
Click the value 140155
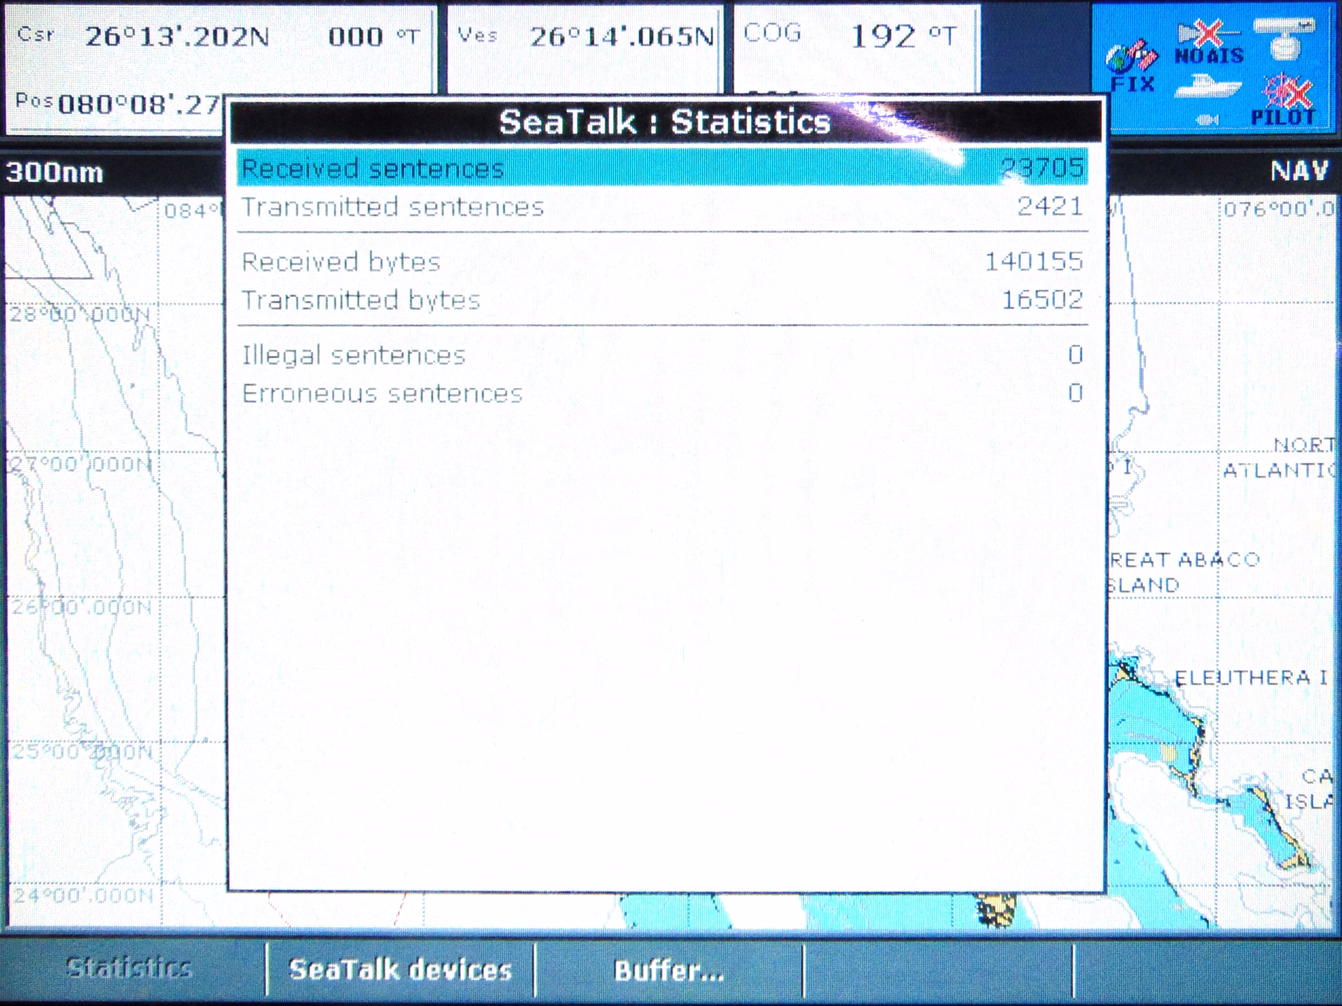coord(1034,261)
